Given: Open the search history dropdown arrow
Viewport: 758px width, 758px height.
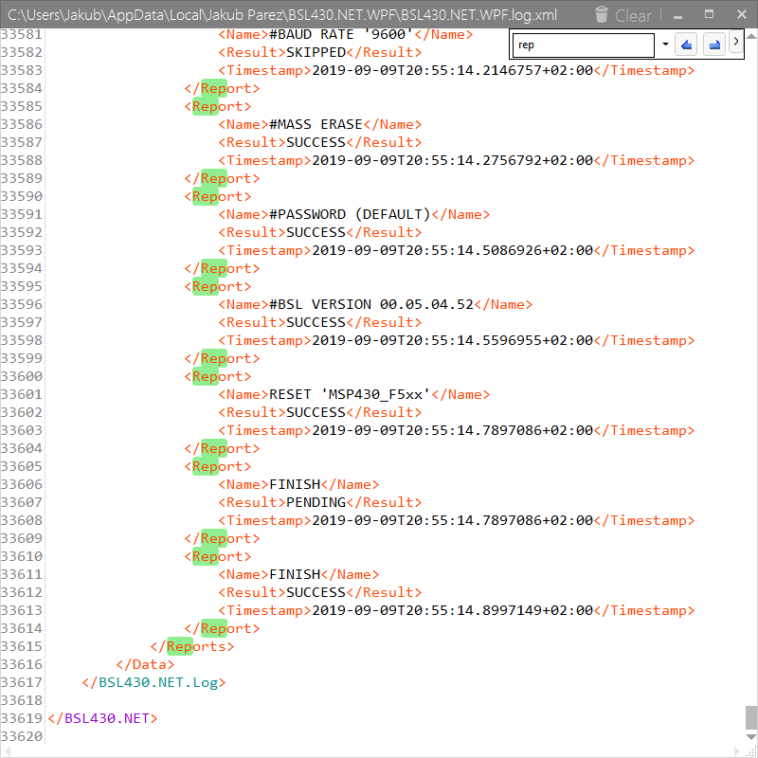Looking at the screenshot, I should click(x=665, y=45).
